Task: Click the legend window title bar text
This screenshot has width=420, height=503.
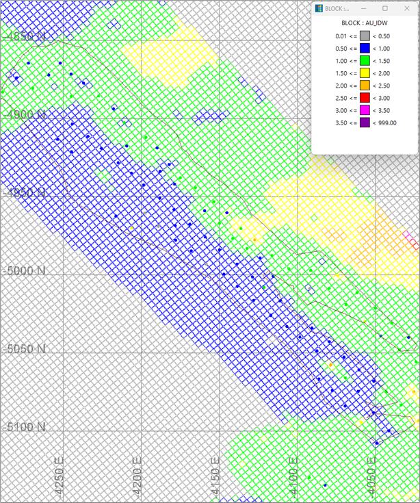Action: tap(335, 9)
